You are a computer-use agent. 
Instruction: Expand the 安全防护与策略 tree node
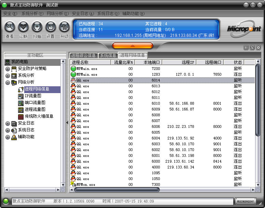(x=8, y=69)
